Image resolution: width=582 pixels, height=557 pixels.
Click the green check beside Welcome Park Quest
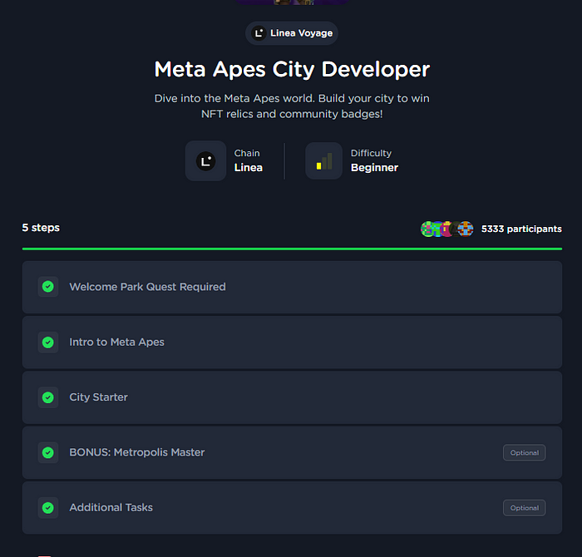[x=48, y=287]
